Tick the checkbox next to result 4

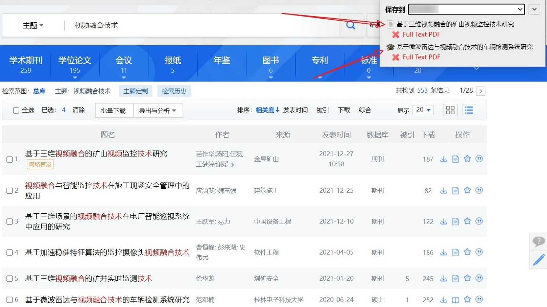9,252
